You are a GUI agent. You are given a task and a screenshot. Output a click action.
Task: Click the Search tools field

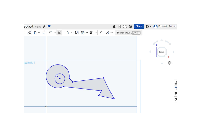tap(129, 33)
